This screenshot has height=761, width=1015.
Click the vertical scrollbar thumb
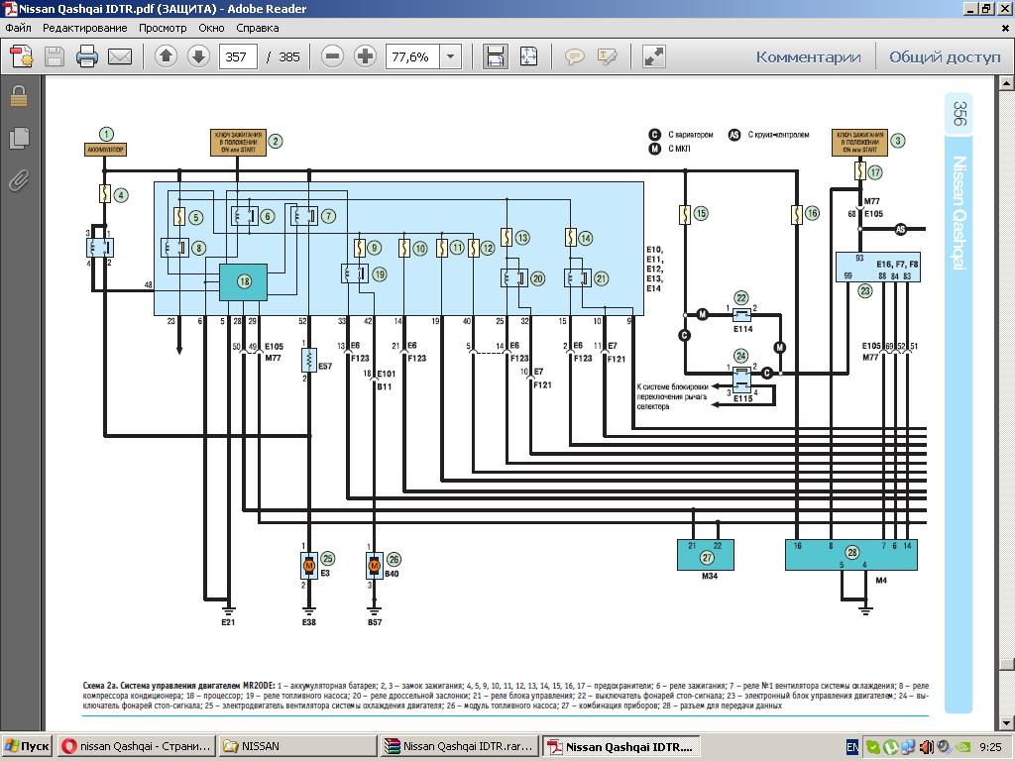[1006, 665]
